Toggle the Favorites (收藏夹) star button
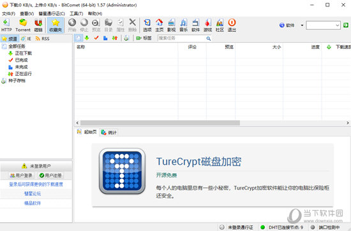 click(56, 25)
